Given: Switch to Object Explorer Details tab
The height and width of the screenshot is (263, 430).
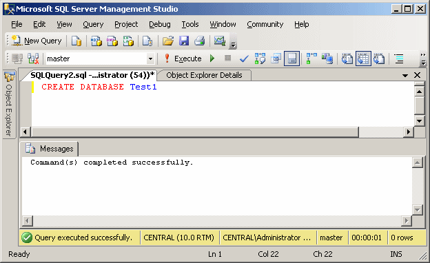Looking at the screenshot, I should tap(204, 75).
